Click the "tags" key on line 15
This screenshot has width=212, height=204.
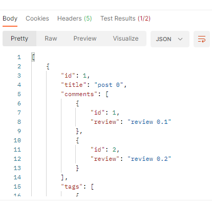[72, 187]
